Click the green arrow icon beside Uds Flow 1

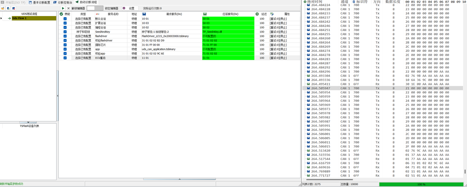(x=9, y=18)
